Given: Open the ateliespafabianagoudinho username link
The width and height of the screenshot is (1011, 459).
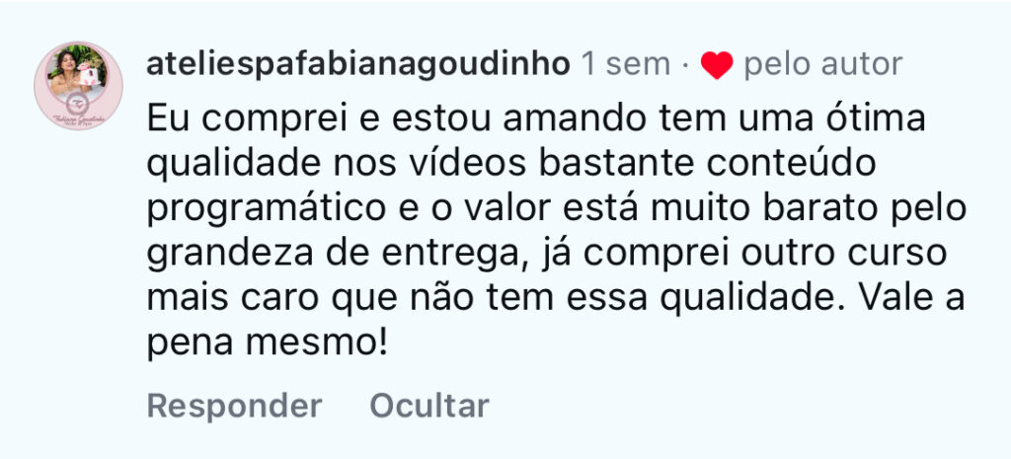Looking at the screenshot, I should coord(358,64).
